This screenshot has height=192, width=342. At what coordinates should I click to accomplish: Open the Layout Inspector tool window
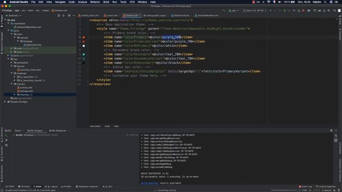[x=326, y=187]
